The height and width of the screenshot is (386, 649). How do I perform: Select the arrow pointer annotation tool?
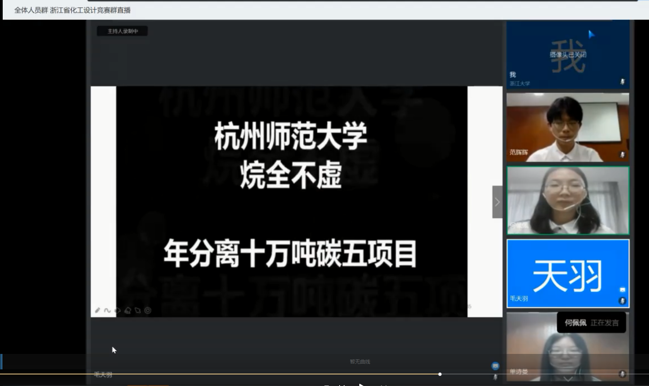[x=138, y=310]
